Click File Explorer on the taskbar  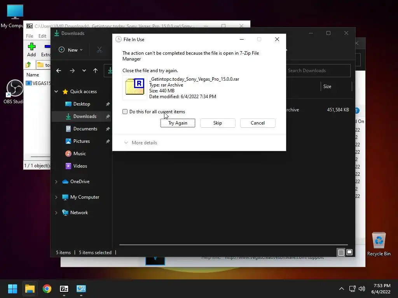click(30, 289)
